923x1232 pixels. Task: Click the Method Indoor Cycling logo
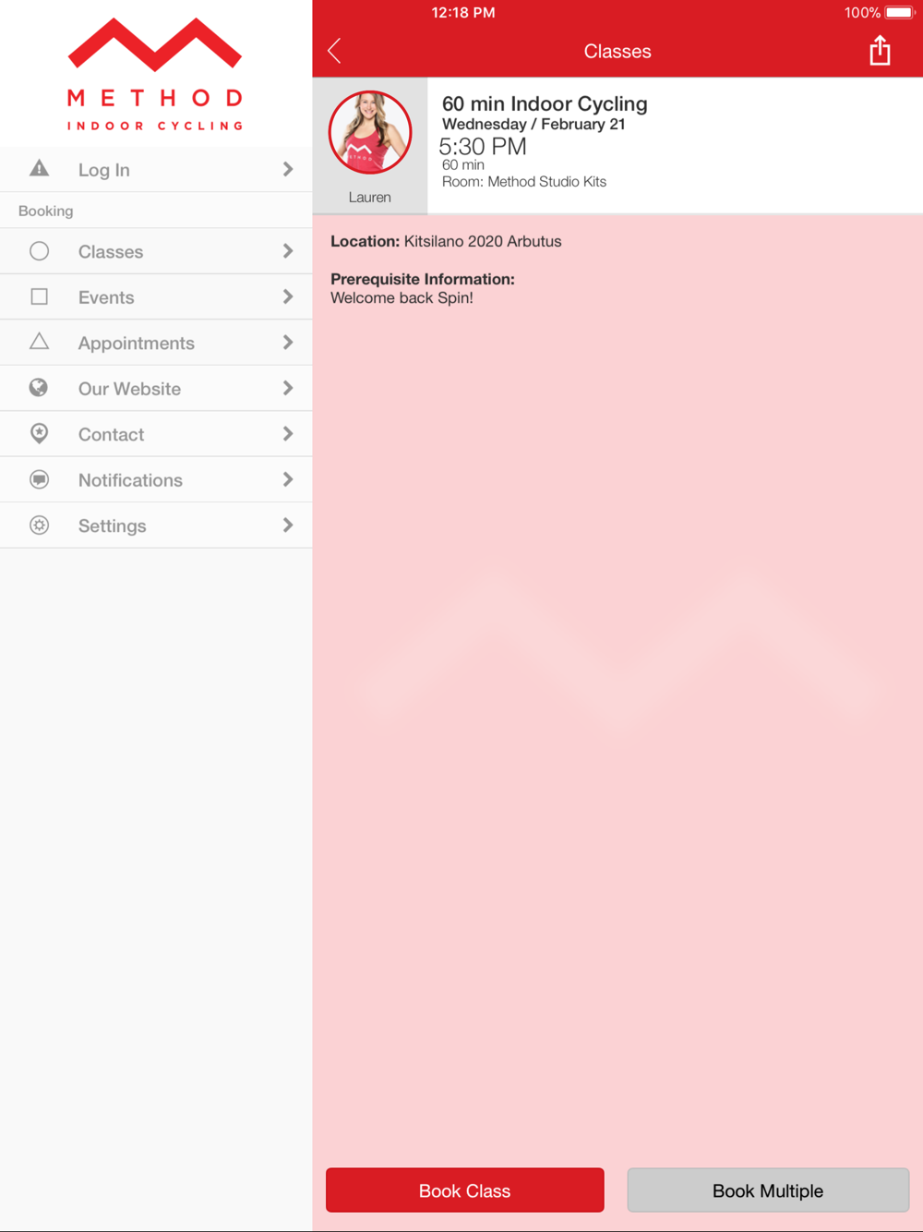tap(155, 74)
